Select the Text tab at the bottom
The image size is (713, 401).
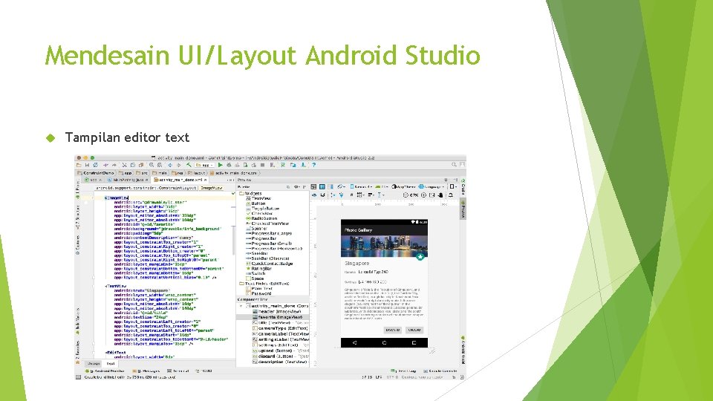click(x=111, y=364)
